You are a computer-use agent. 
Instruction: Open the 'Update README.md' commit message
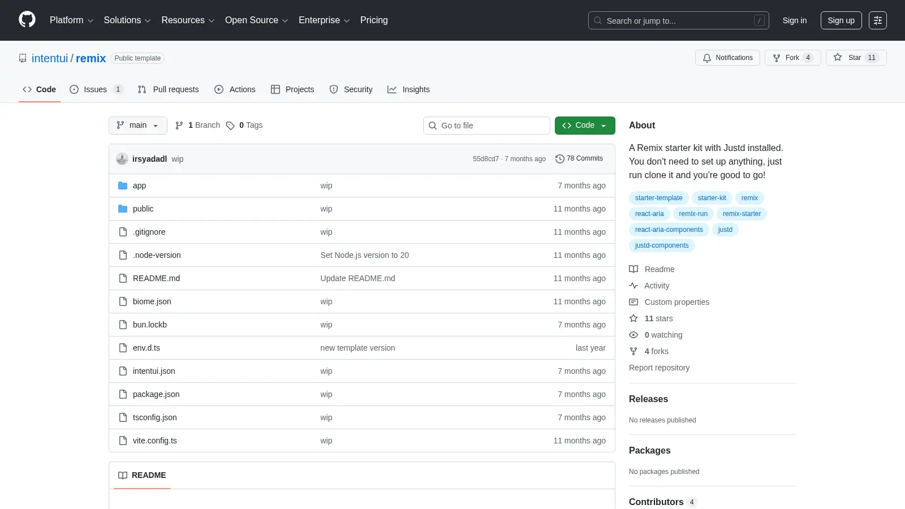coord(358,278)
